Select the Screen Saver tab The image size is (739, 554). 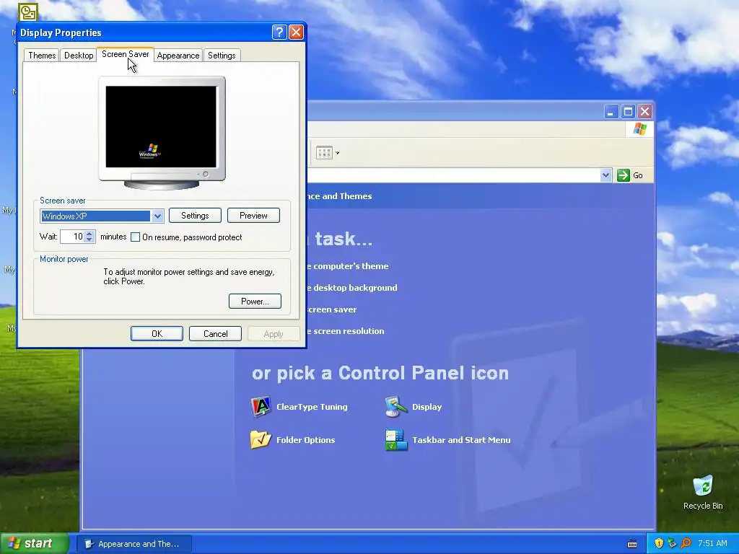pos(126,54)
